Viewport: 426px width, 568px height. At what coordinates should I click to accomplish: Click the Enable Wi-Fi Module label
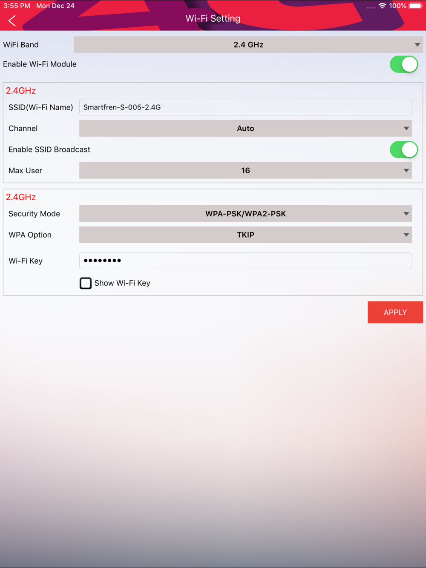click(40, 64)
